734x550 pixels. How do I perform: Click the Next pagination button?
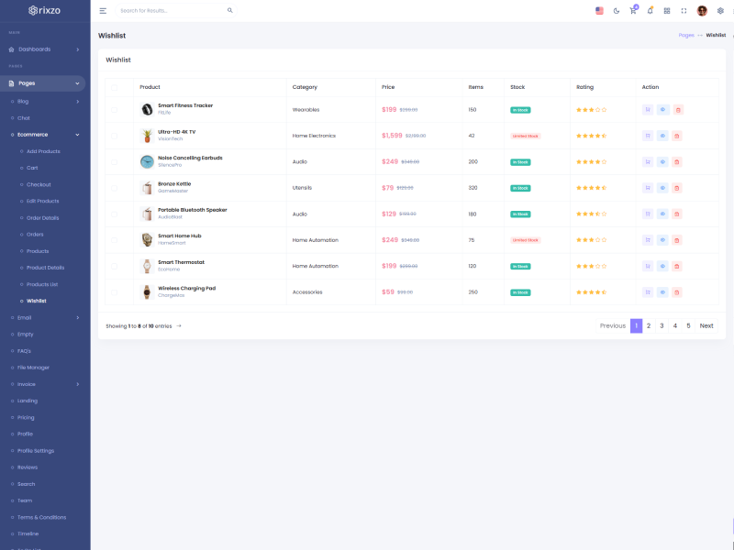706,325
